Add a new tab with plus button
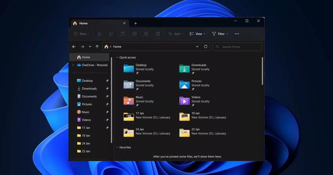 point(135,23)
